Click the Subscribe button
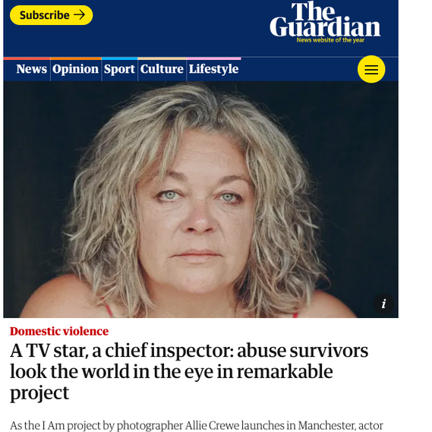432x432 pixels. click(x=51, y=15)
